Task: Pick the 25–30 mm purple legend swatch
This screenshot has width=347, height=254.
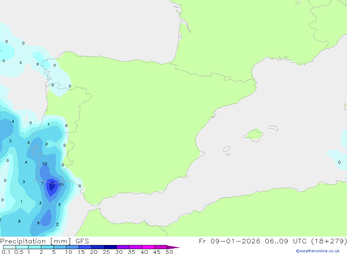Action: [x=110, y=247]
